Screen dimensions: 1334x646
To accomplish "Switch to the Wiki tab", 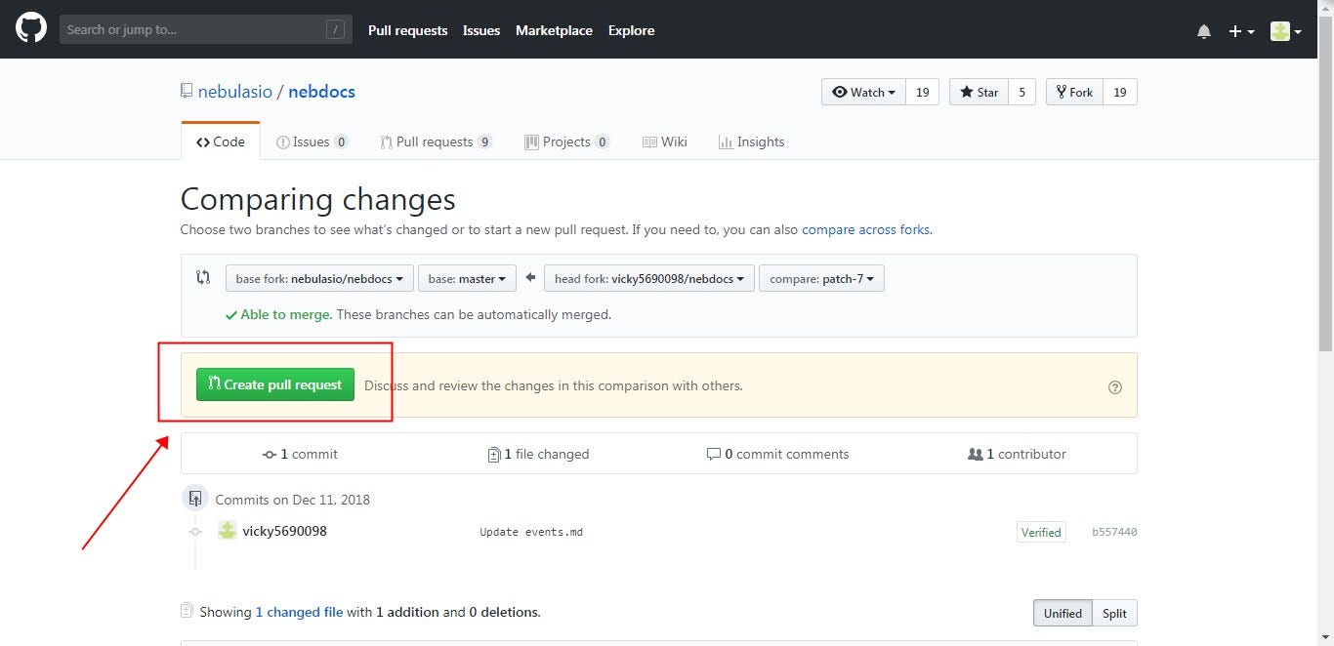I will click(x=664, y=141).
